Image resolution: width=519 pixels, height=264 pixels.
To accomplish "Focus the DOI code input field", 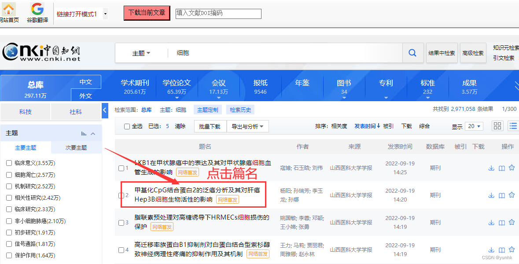I will click(218, 14).
